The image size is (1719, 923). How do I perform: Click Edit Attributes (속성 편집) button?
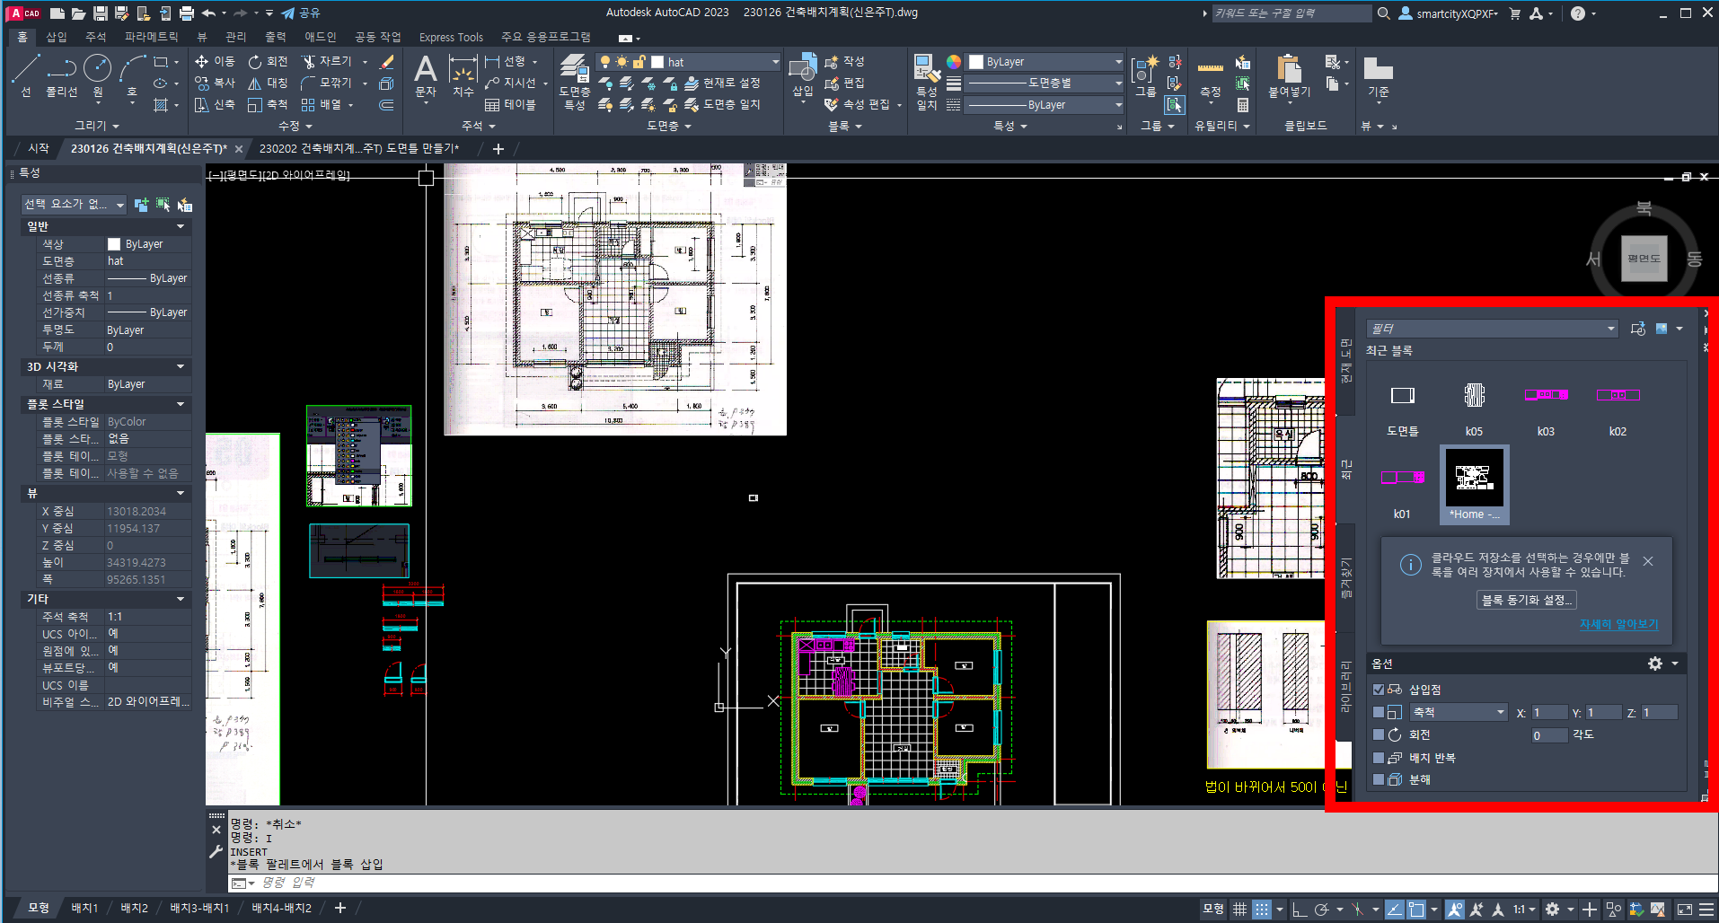point(859,104)
